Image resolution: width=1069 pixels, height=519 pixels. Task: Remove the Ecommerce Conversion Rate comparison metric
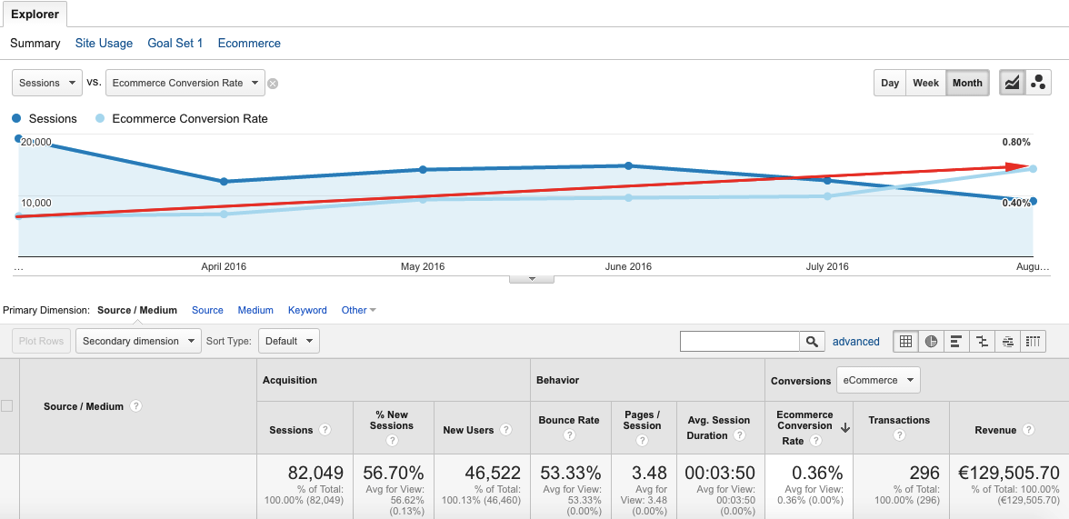273,84
